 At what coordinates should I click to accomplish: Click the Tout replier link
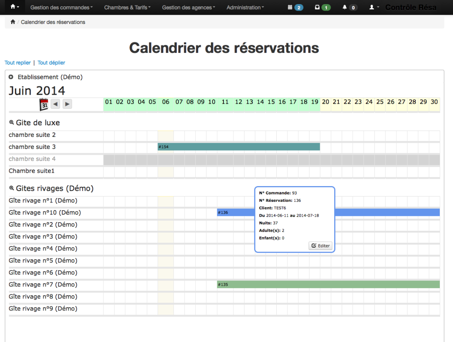(x=17, y=62)
